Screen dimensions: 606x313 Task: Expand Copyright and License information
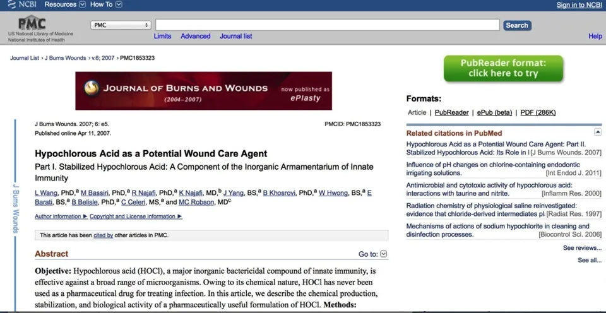point(135,216)
